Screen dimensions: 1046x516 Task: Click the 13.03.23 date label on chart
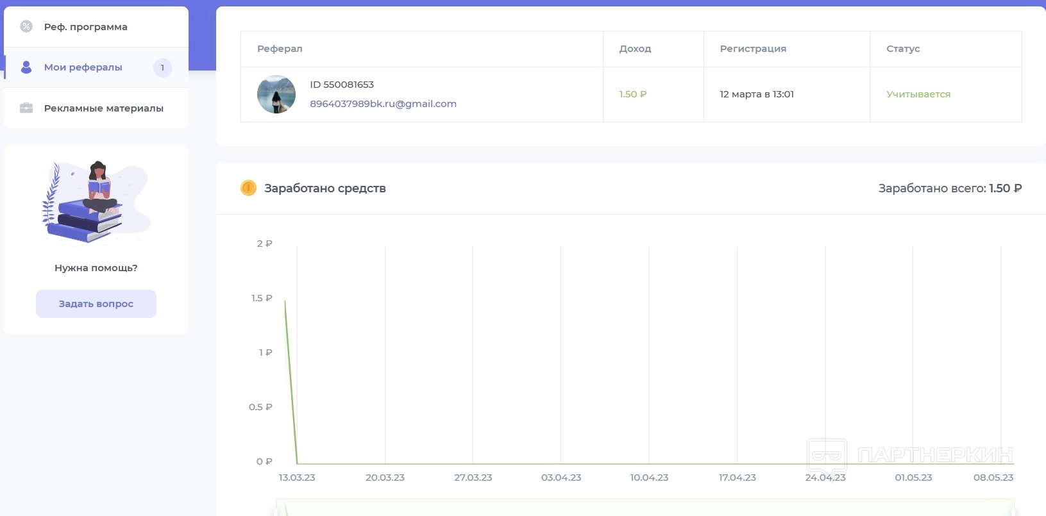(297, 478)
